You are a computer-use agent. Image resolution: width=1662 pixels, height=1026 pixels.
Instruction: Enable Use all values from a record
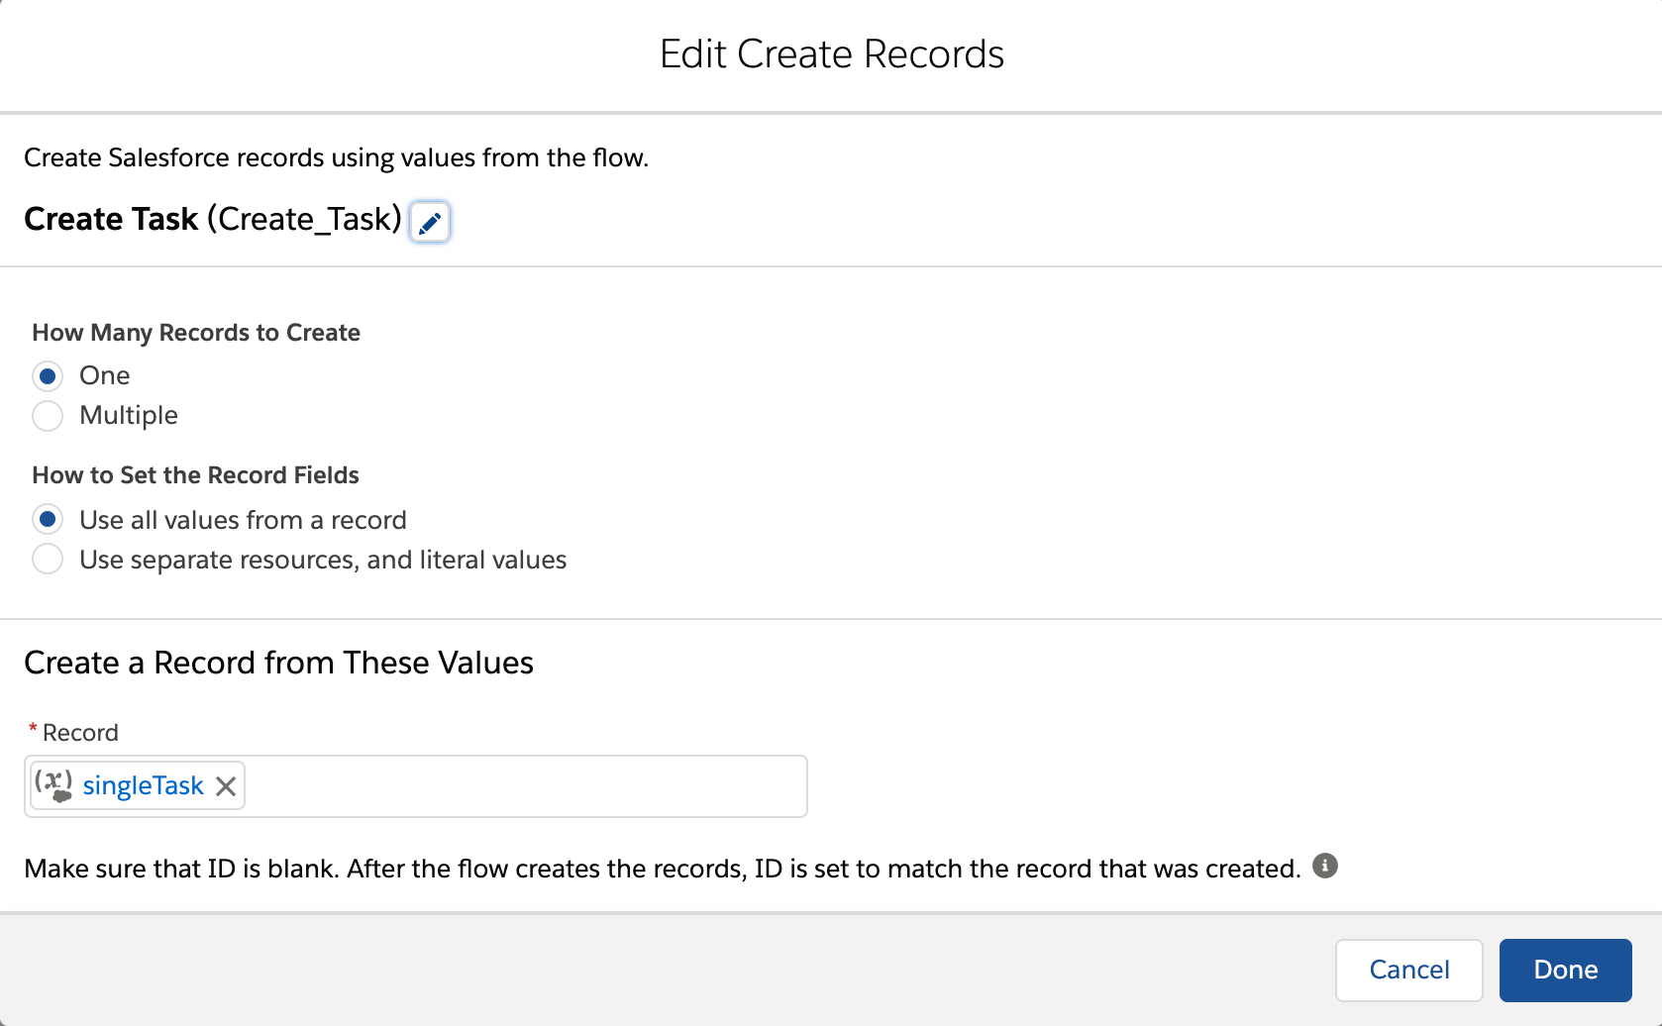coord(47,519)
